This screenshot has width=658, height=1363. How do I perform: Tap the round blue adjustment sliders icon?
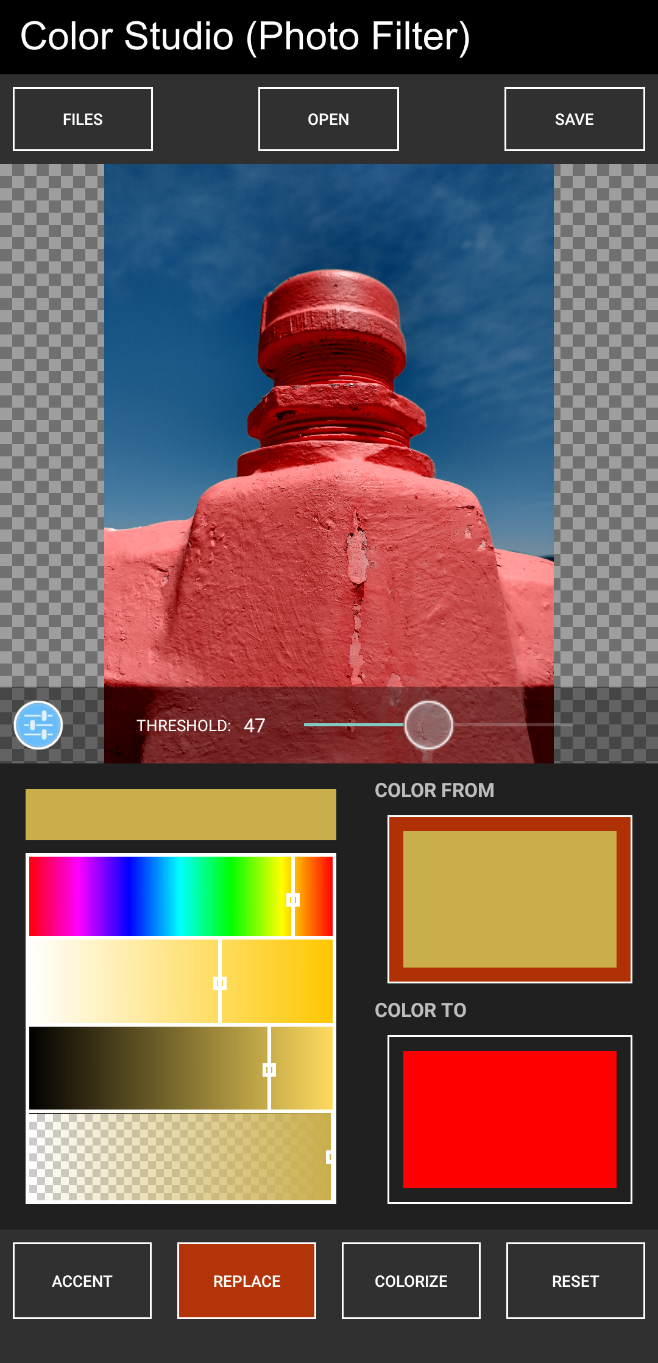38,725
